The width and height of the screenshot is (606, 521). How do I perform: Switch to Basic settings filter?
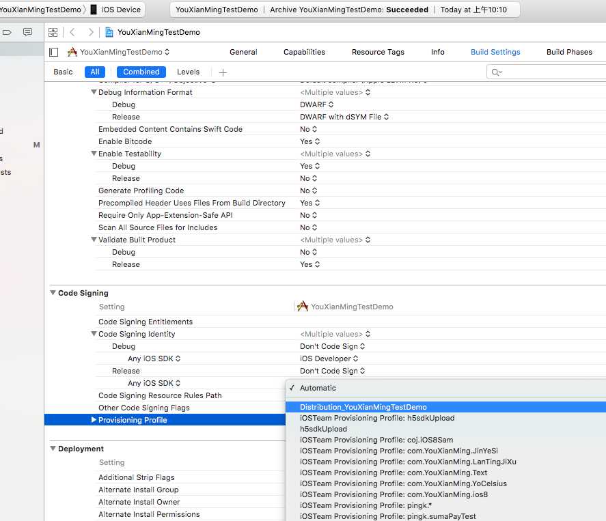pos(63,72)
